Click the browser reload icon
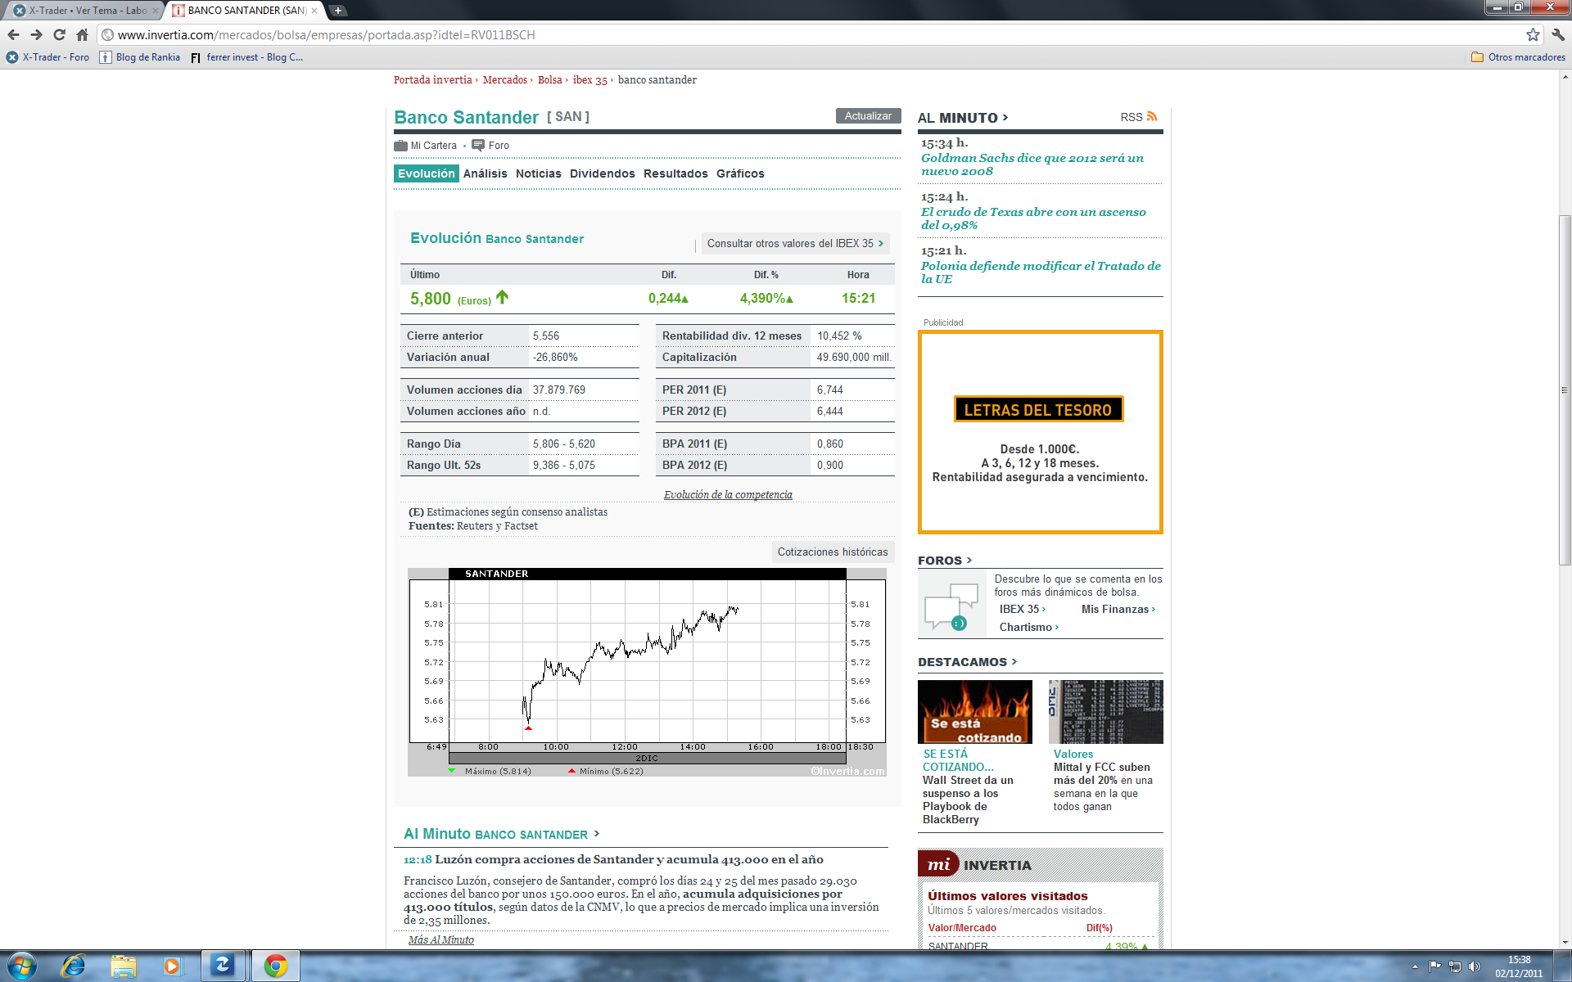This screenshot has height=982, width=1572. coord(59,34)
